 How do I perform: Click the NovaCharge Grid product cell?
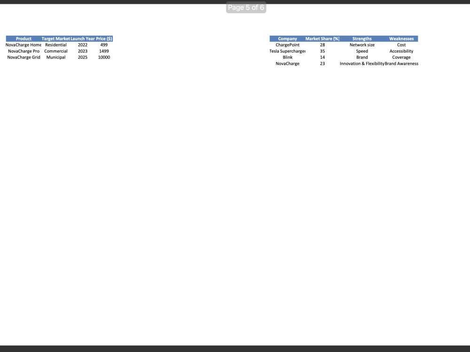coord(23,57)
